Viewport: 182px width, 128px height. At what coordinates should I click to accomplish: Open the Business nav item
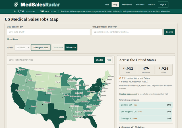pos(140,5)
